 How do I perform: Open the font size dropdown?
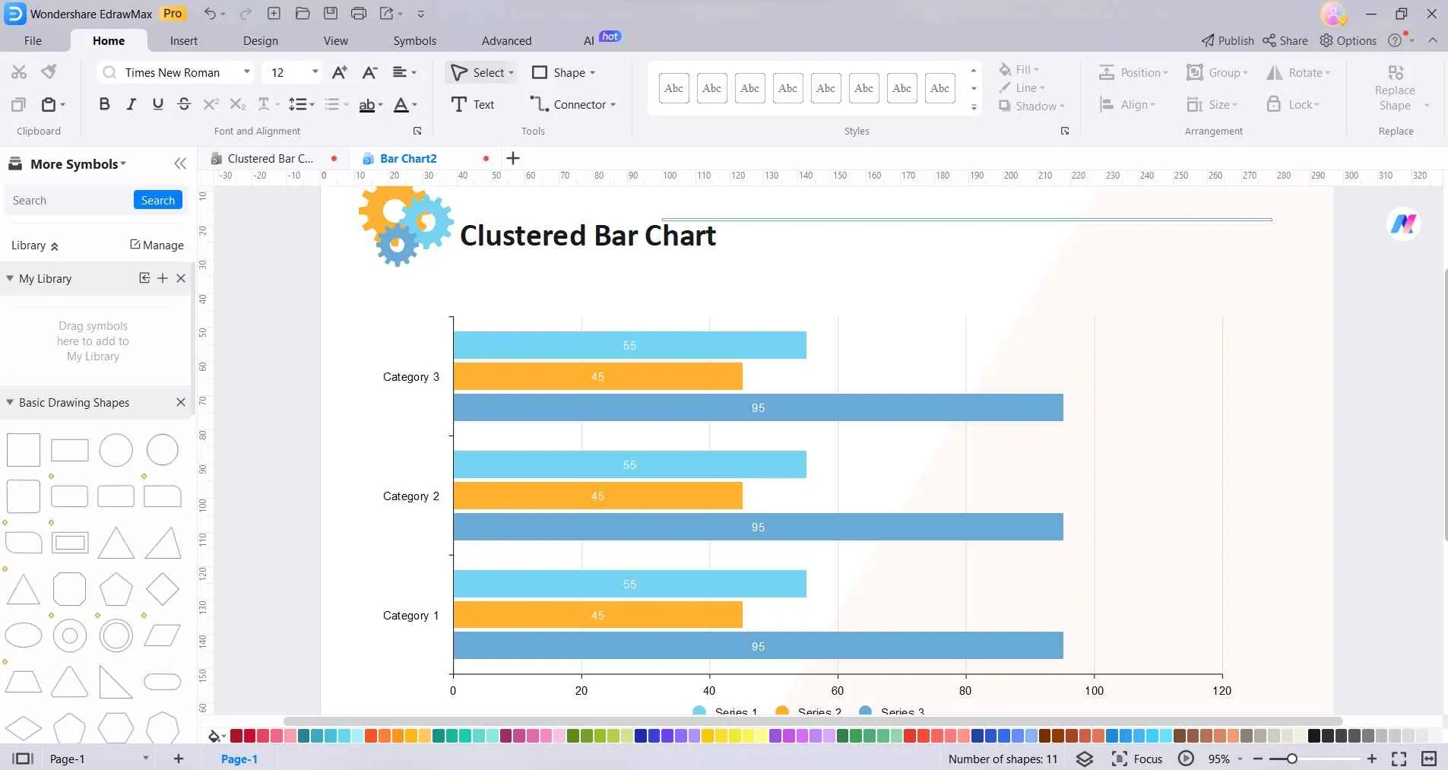click(x=315, y=71)
